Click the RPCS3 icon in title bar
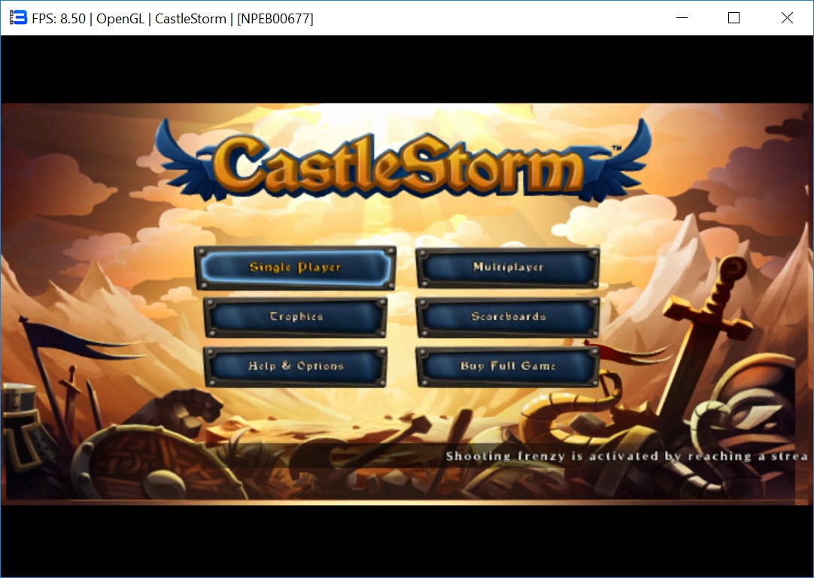Viewport: 814px width, 578px height. pos(17,18)
